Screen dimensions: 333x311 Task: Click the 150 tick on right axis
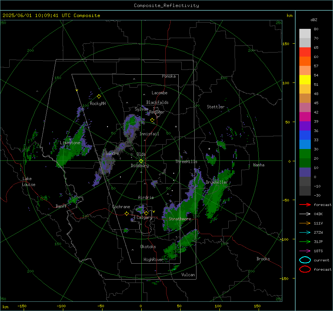point(286,44)
